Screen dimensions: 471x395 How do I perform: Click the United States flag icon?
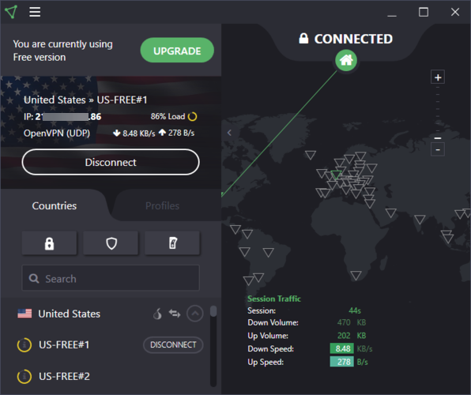[24, 314]
